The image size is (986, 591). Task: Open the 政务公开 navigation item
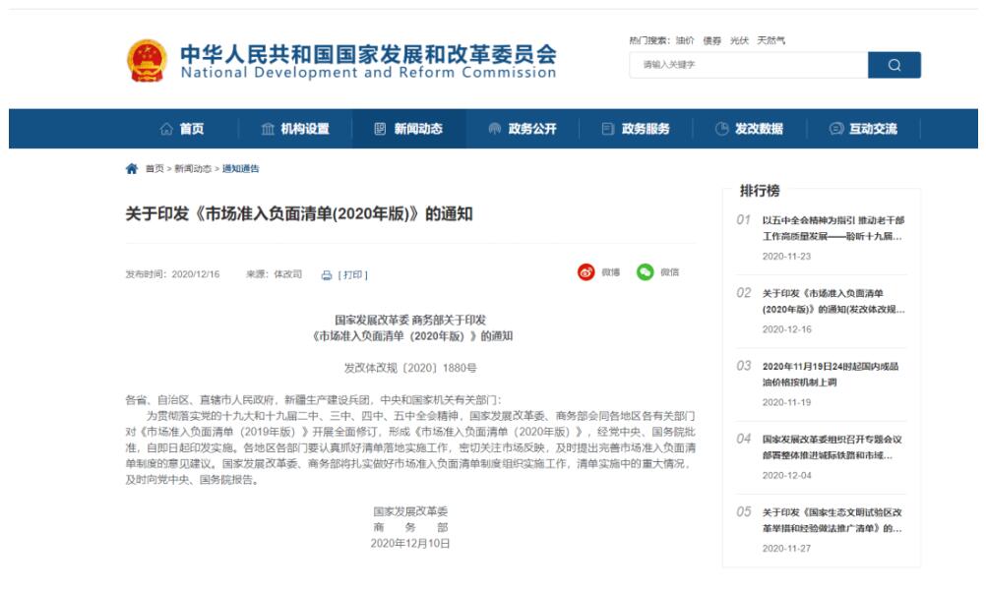(523, 129)
